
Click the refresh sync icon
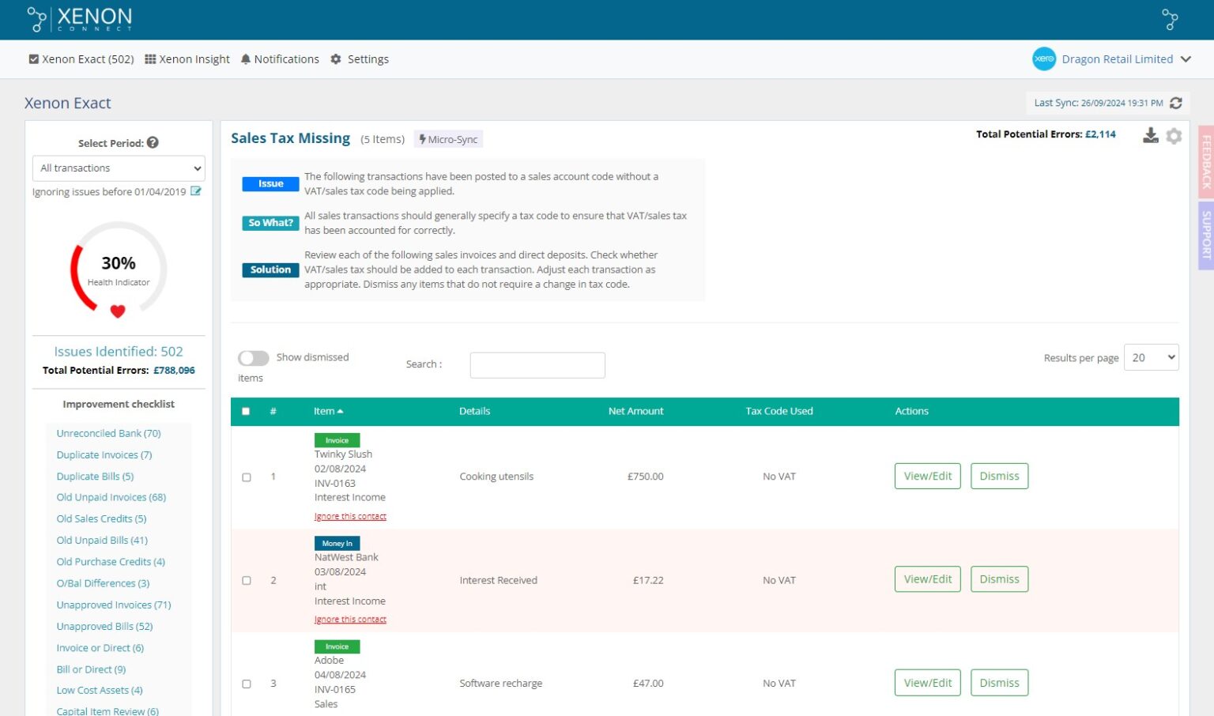(x=1176, y=103)
